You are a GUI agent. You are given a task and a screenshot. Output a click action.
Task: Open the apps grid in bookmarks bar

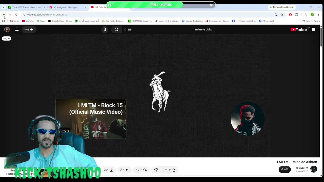coord(4,21)
